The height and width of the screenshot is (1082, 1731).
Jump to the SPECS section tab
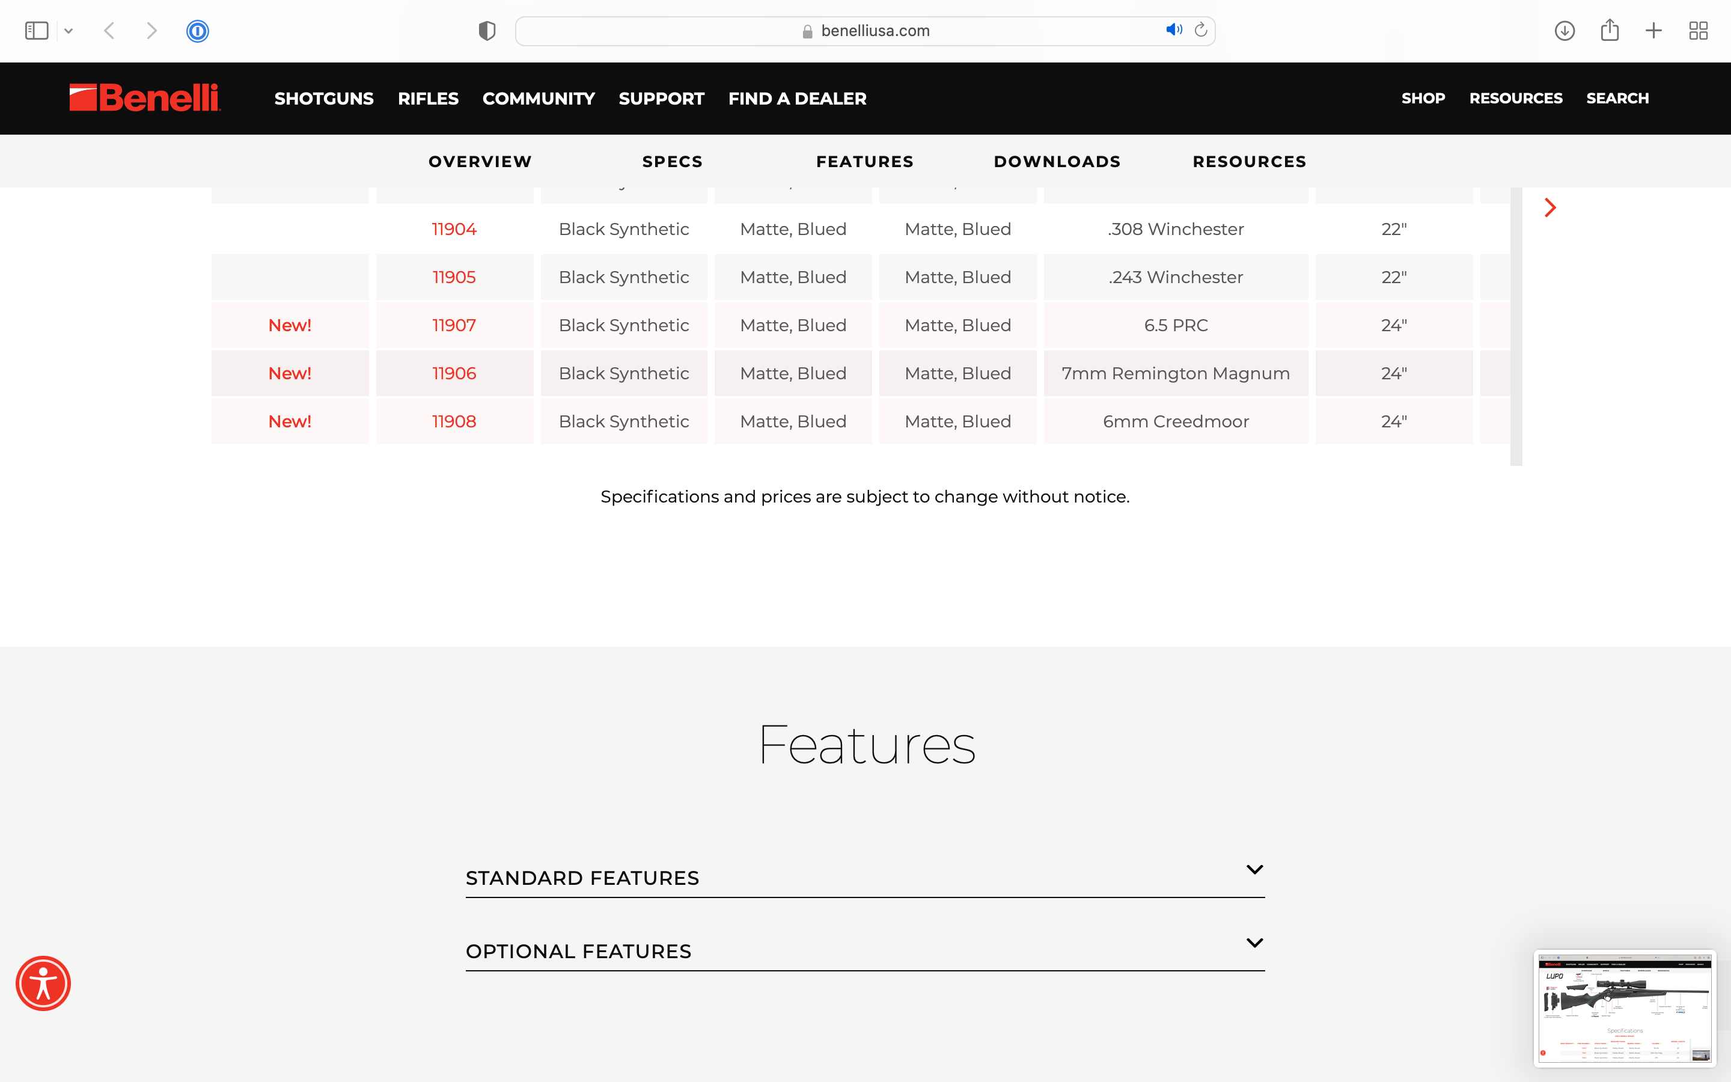coord(673,162)
